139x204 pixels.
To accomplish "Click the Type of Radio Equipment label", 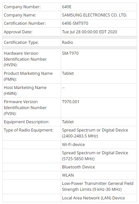I will click(28, 130).
